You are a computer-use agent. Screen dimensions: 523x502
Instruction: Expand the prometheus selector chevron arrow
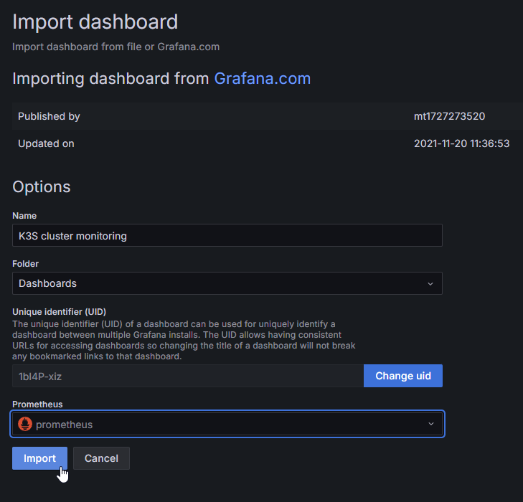tap(430, 424)
